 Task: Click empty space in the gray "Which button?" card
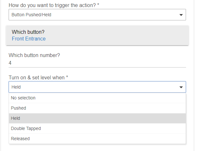tap(128, 36)
